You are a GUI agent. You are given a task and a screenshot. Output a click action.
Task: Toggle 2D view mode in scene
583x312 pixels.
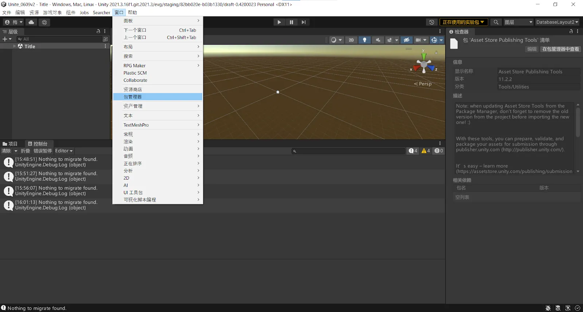click(351, 40)
